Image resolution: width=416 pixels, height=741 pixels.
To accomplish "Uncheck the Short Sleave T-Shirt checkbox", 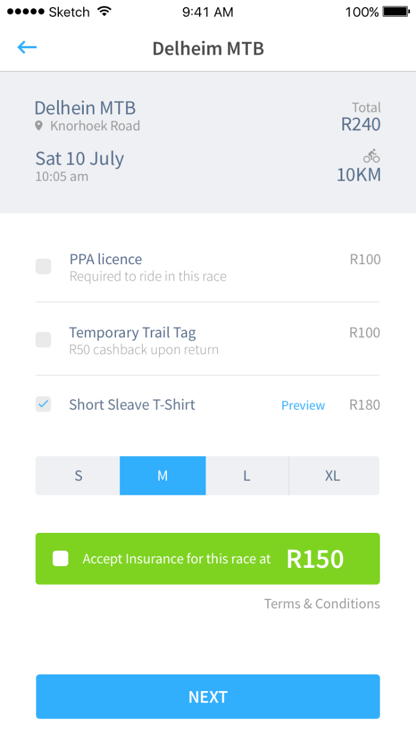I will (x=43, y=404).
